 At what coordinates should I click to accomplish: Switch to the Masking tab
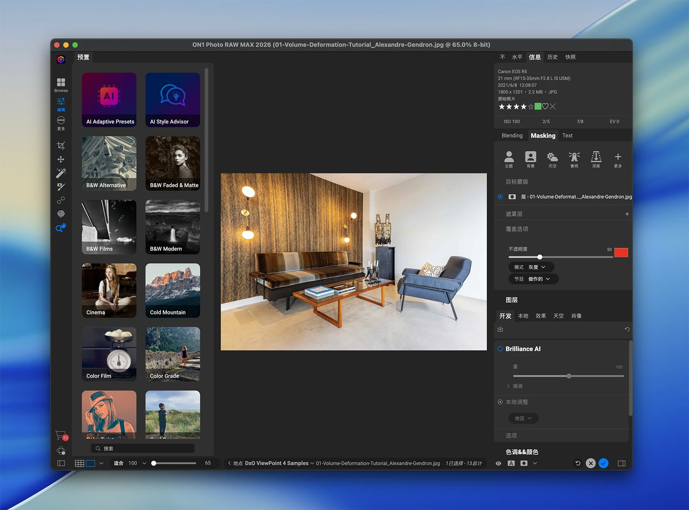click(543, 136)
